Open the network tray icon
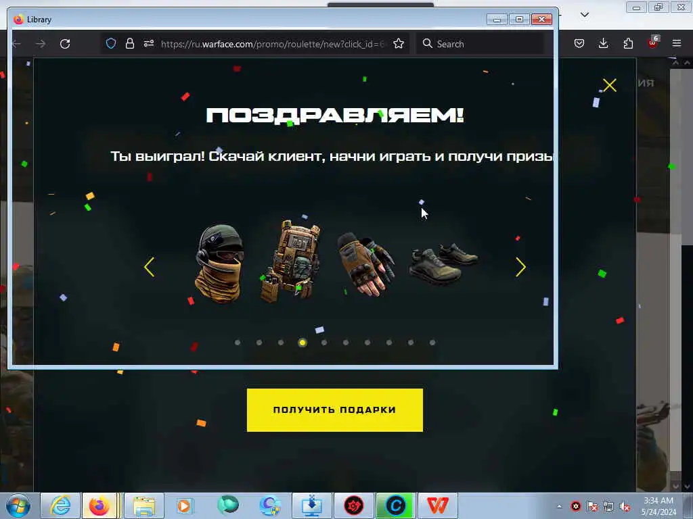693x519 pixels. tap(608, 506)
